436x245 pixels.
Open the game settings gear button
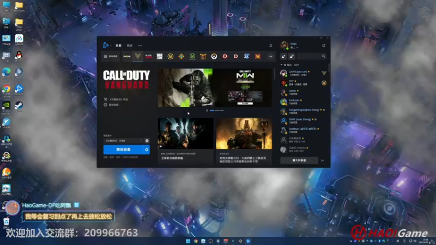147,150
